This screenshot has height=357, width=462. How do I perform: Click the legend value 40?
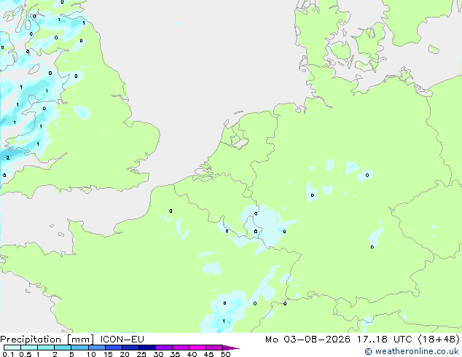[x=192, y=354]
